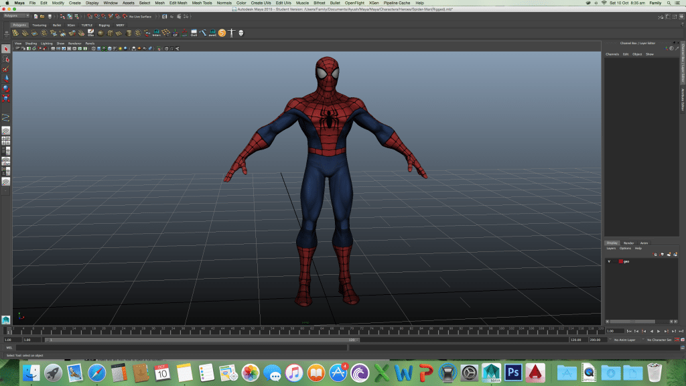Play the animation backwards
The width and height of the screenshot is (686, 386).
651,331
